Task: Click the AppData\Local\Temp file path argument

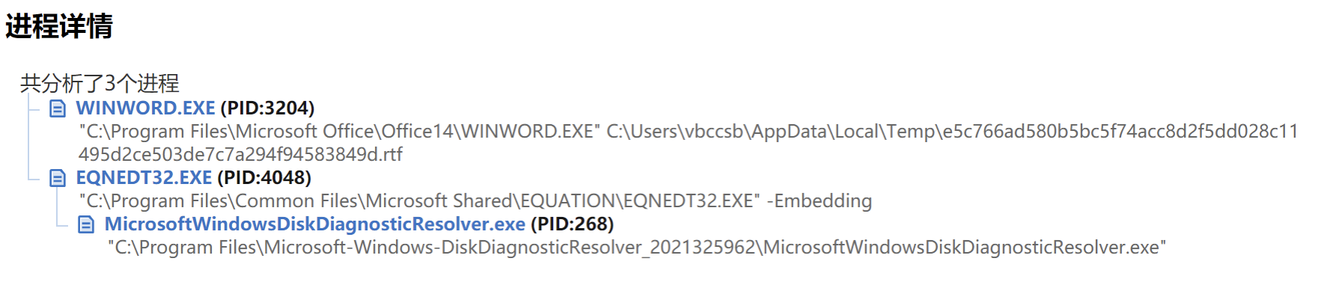Action: point(952,132)
